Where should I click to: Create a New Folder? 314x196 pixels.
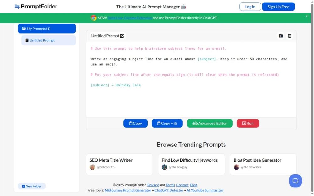click(x=31, y=186)
